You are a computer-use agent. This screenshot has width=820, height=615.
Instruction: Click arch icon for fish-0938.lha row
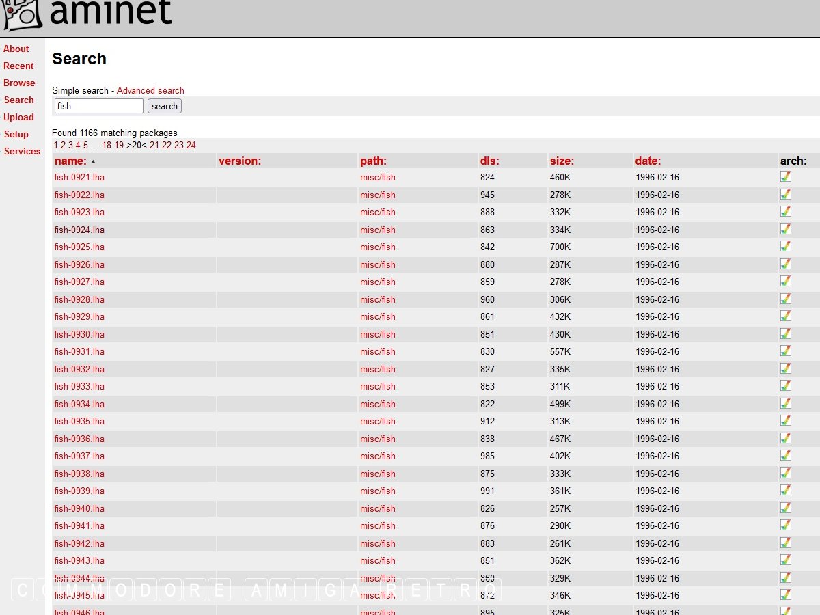tap(786, 473)
